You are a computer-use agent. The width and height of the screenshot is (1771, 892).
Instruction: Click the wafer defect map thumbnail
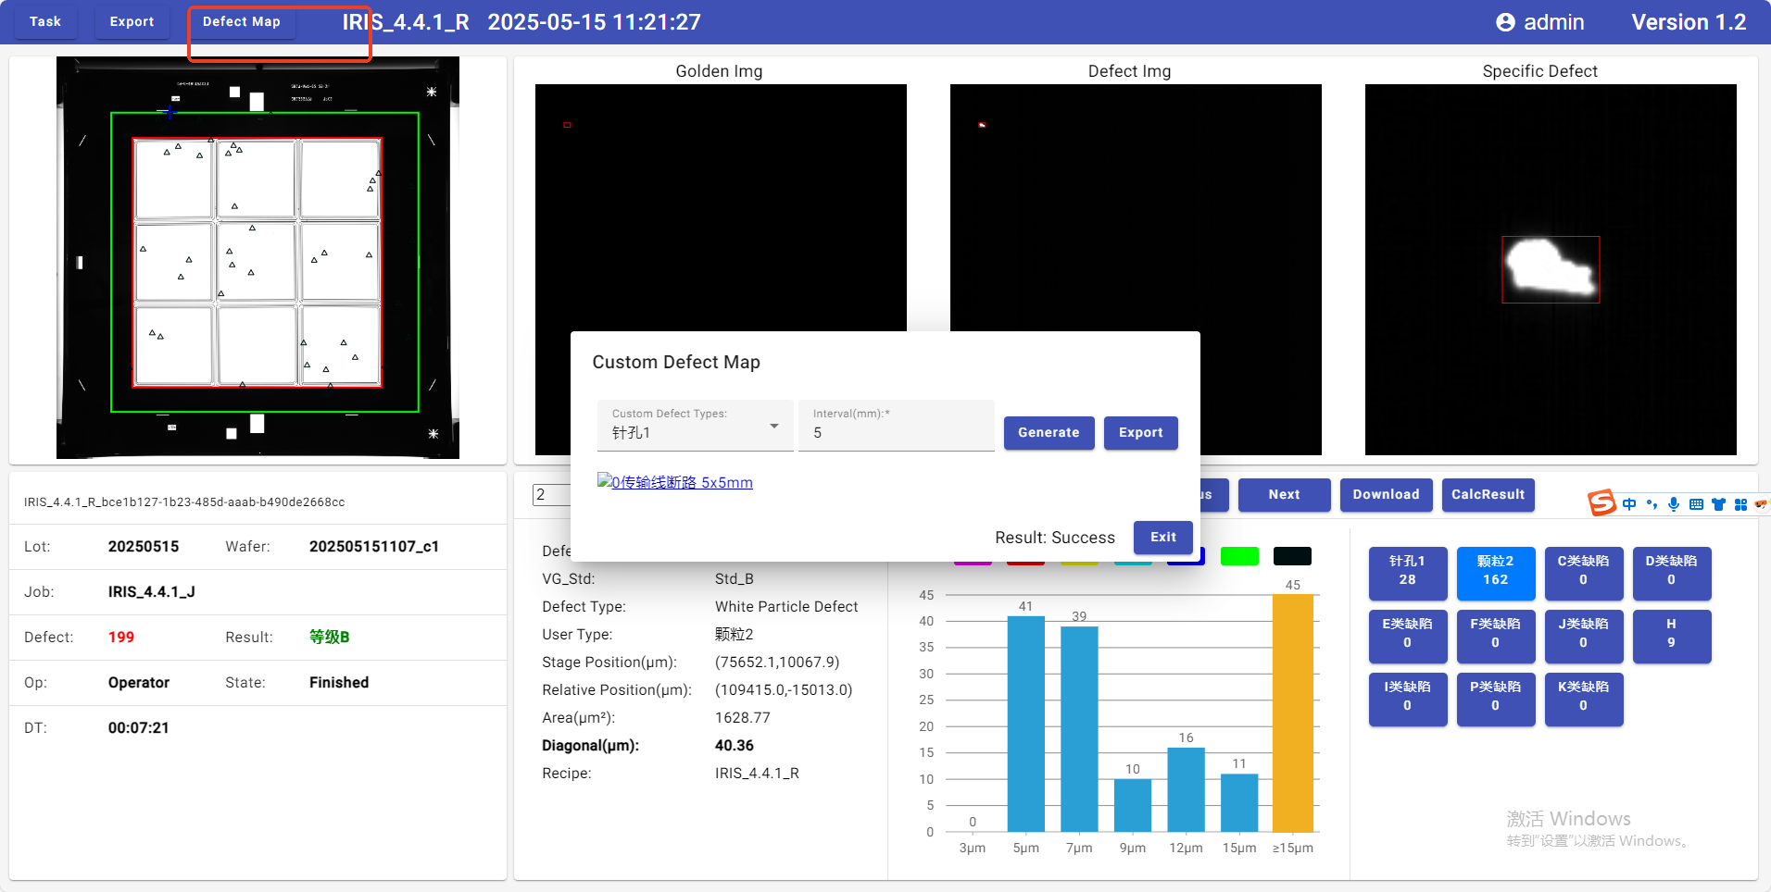pos(257,258)
